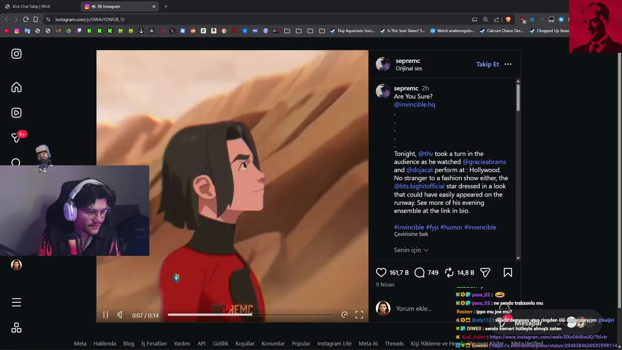Toggle the video mute speaker

coord(120,315)
